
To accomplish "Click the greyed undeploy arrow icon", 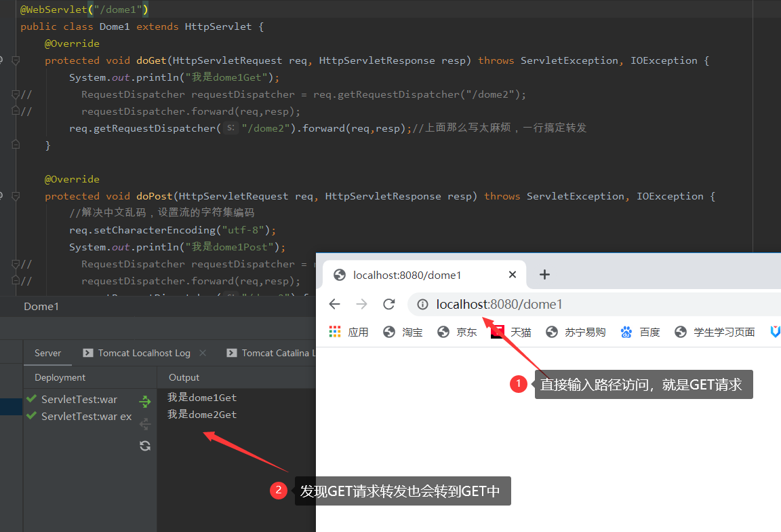I will click(x=145, y=424).
